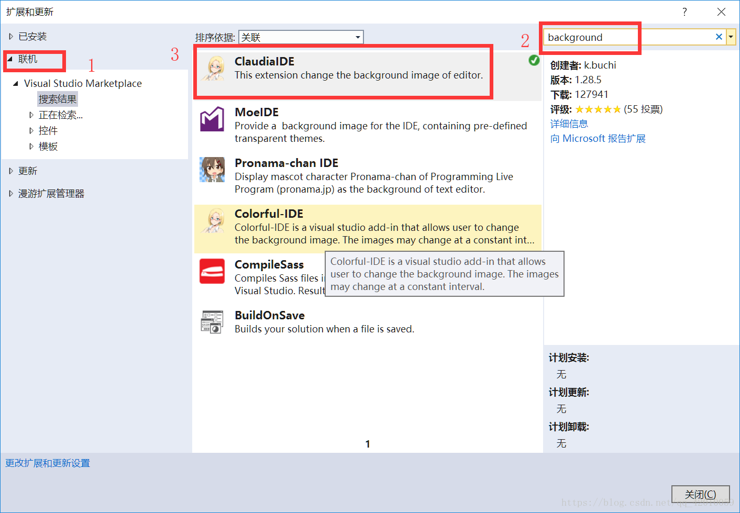
Task: Select the 更新 label in the left pane
Action: [28, 171]
